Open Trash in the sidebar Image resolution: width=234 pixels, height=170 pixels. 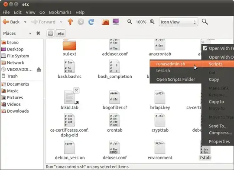click(22, 76)
